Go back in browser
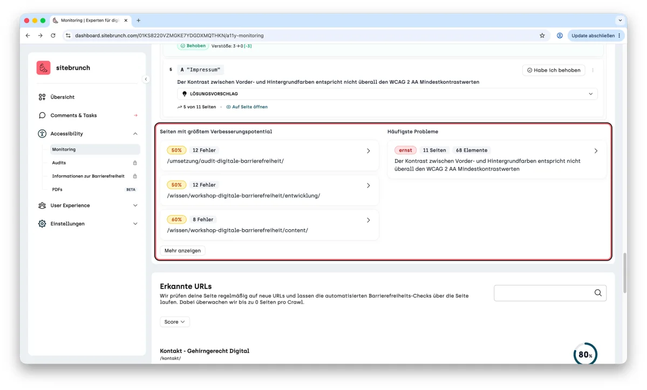The height and width of the screenshot is (390, 647). click(x=28, y=36)
